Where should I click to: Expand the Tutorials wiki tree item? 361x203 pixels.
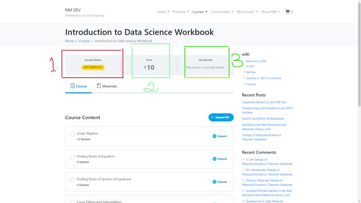click(x=244, y=84)
